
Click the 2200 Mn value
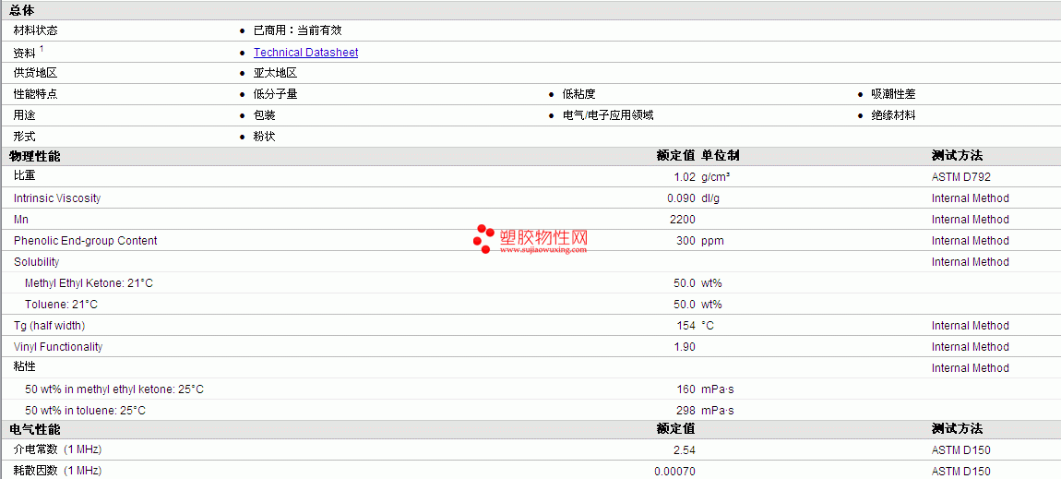pos(683,220)
